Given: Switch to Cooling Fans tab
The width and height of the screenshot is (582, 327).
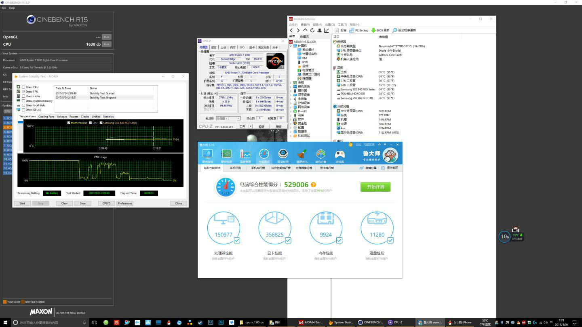Looking at the screenshot, I should coord(46,117).
